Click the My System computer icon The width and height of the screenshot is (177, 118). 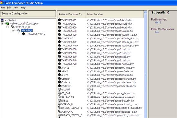(x=2, y=20)
